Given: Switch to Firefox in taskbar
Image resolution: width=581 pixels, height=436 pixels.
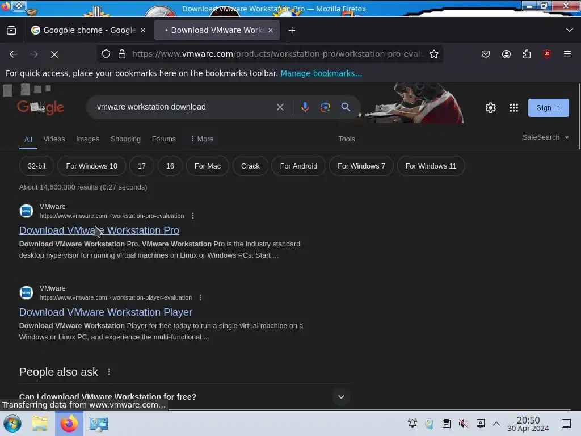Looking at the screenshot, I should (x=69, y=424).
